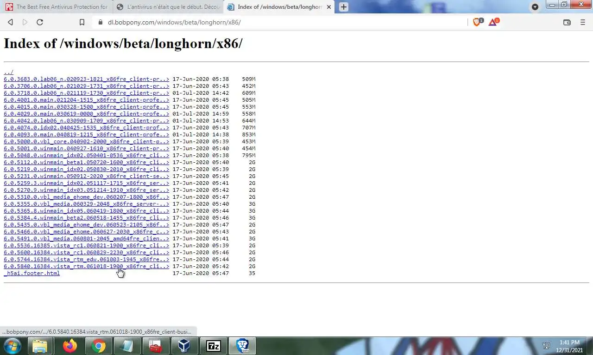Viewport: 593px width, 355px height.
Task: Click 6.0.5384.4.winmain_beta2 build link
Action: coord(87,218)
